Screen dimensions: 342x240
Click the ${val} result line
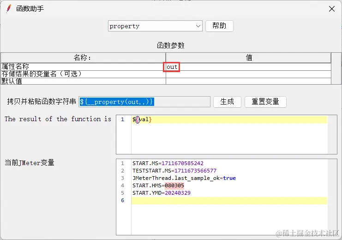[x=229, y=120]
